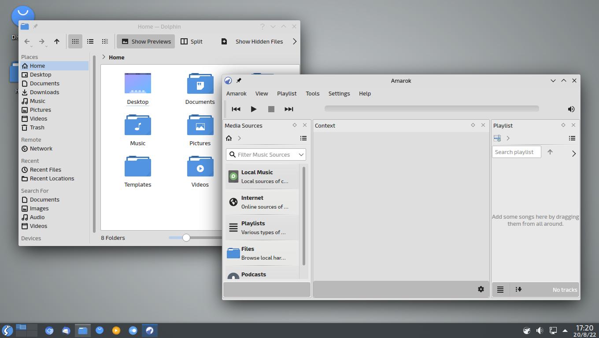Expand Playlist breadcrumb chevron
This screenshot has height=338, width=599.
(x=508, y=138)
